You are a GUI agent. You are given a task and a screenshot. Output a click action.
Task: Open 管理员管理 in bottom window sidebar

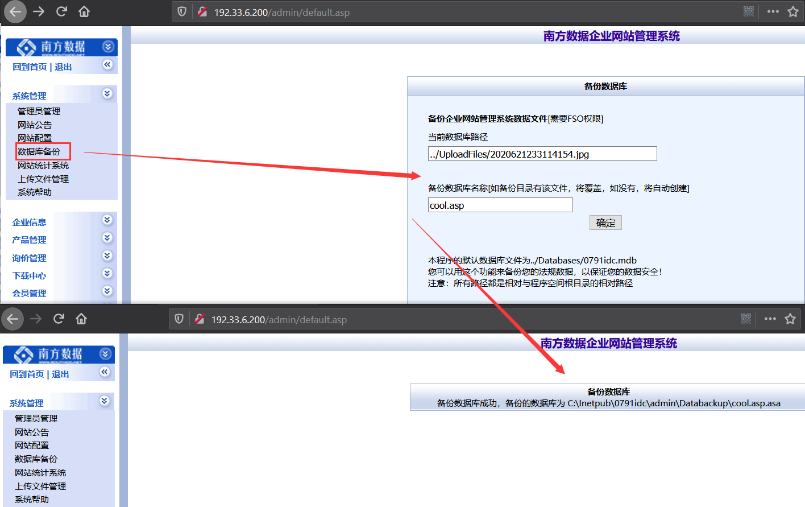point(36,419)
